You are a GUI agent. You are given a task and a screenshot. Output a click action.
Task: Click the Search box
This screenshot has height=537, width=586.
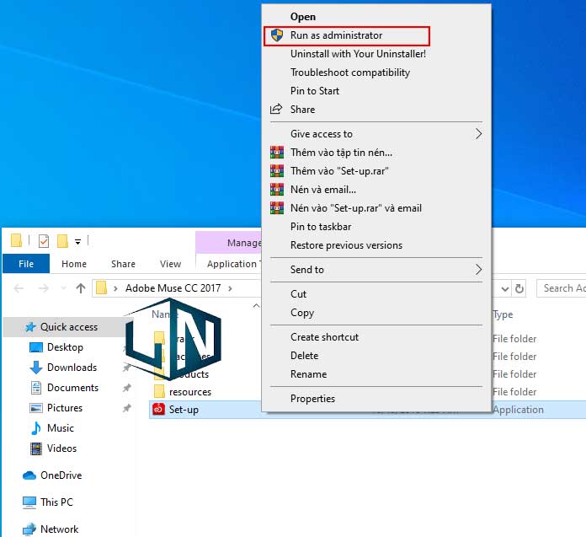(561, 288)
